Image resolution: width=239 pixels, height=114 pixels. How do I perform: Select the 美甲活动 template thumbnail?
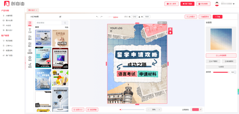[x=60, y=38]
